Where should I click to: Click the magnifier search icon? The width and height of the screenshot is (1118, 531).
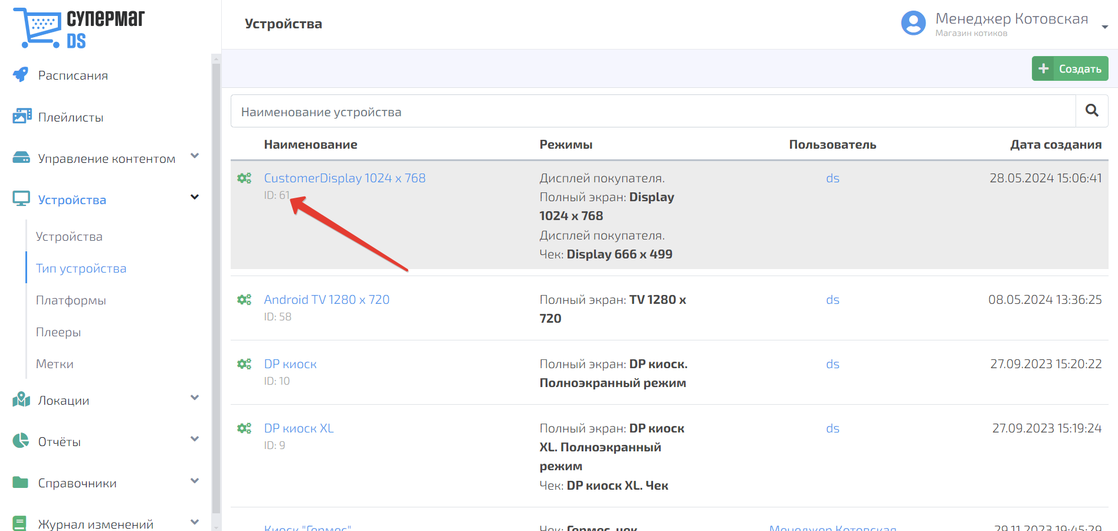click(x=1092, y=110)
